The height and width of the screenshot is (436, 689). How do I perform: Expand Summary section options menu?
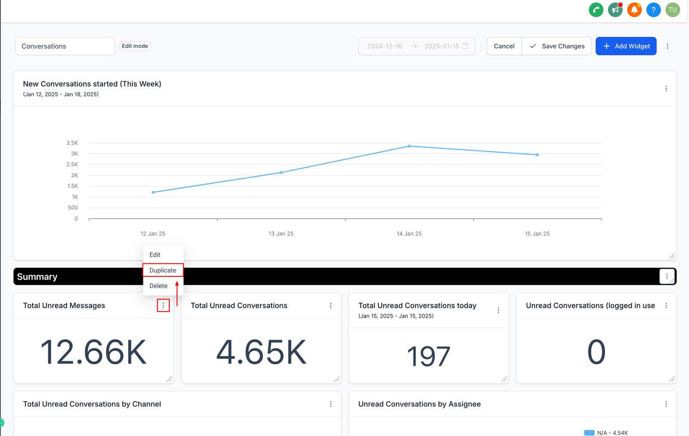pyautogui.click(x=667, y=276)
